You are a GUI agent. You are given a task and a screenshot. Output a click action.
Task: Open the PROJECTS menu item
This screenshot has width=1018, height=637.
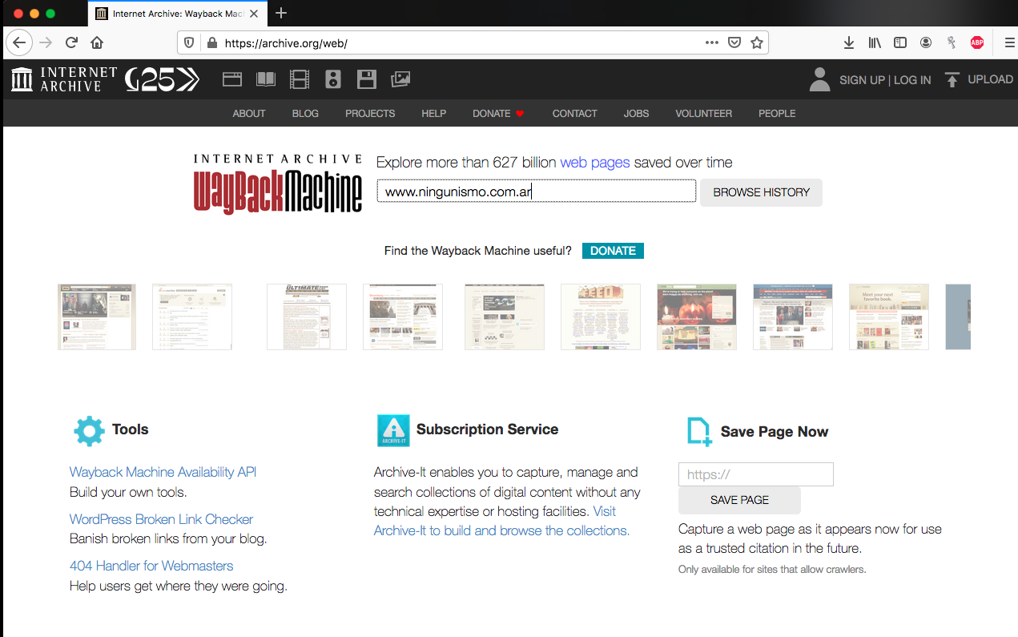tap(370, 114)
